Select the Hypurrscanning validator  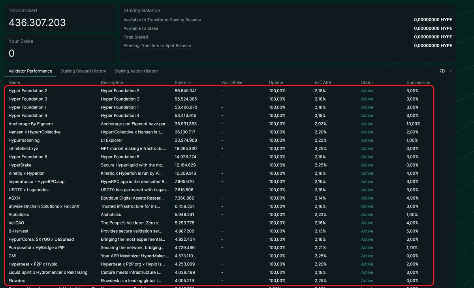[x=24, y=140]
